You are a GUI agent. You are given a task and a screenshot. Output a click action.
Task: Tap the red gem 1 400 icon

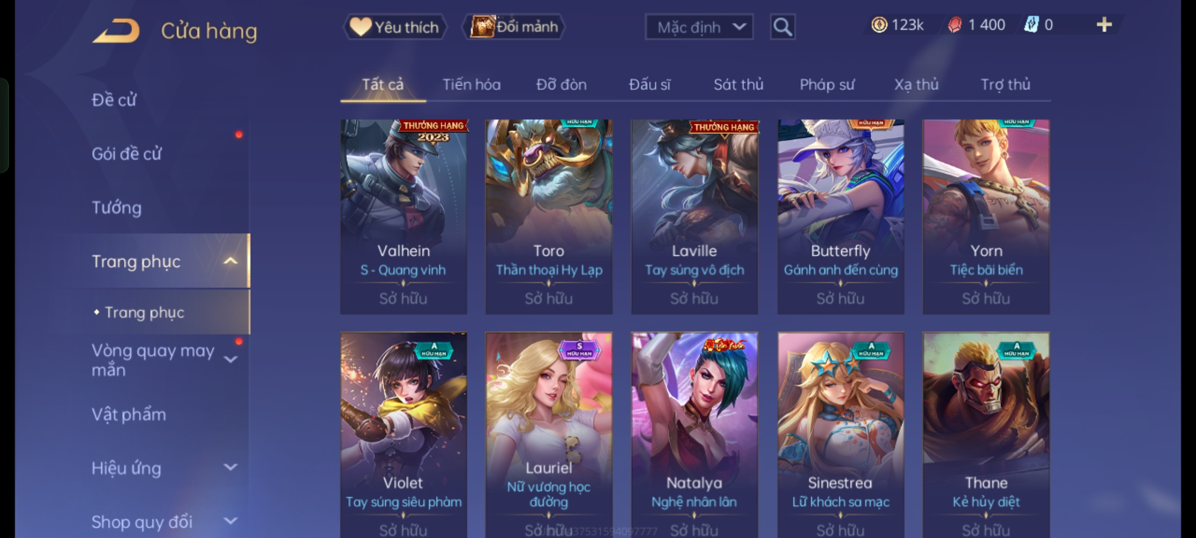(x=954, y=25)
